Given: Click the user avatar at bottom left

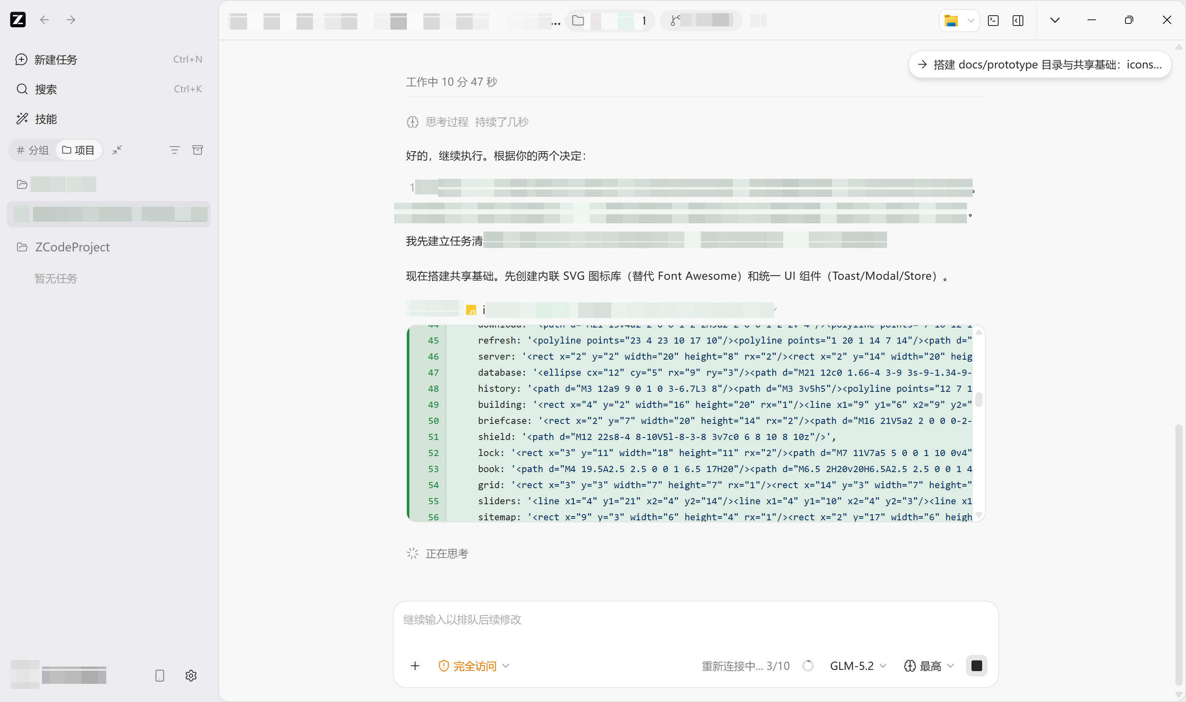Looking at the screenshot, I should (25, 674).
